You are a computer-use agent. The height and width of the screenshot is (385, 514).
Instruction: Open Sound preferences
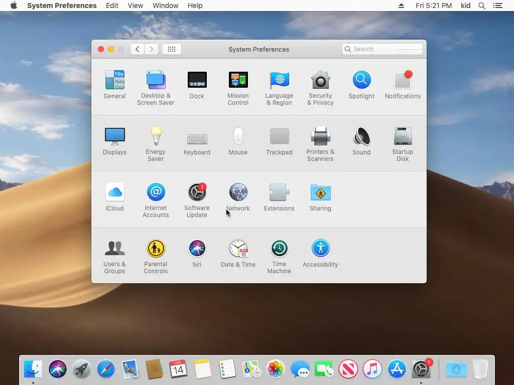pos(361,141)
